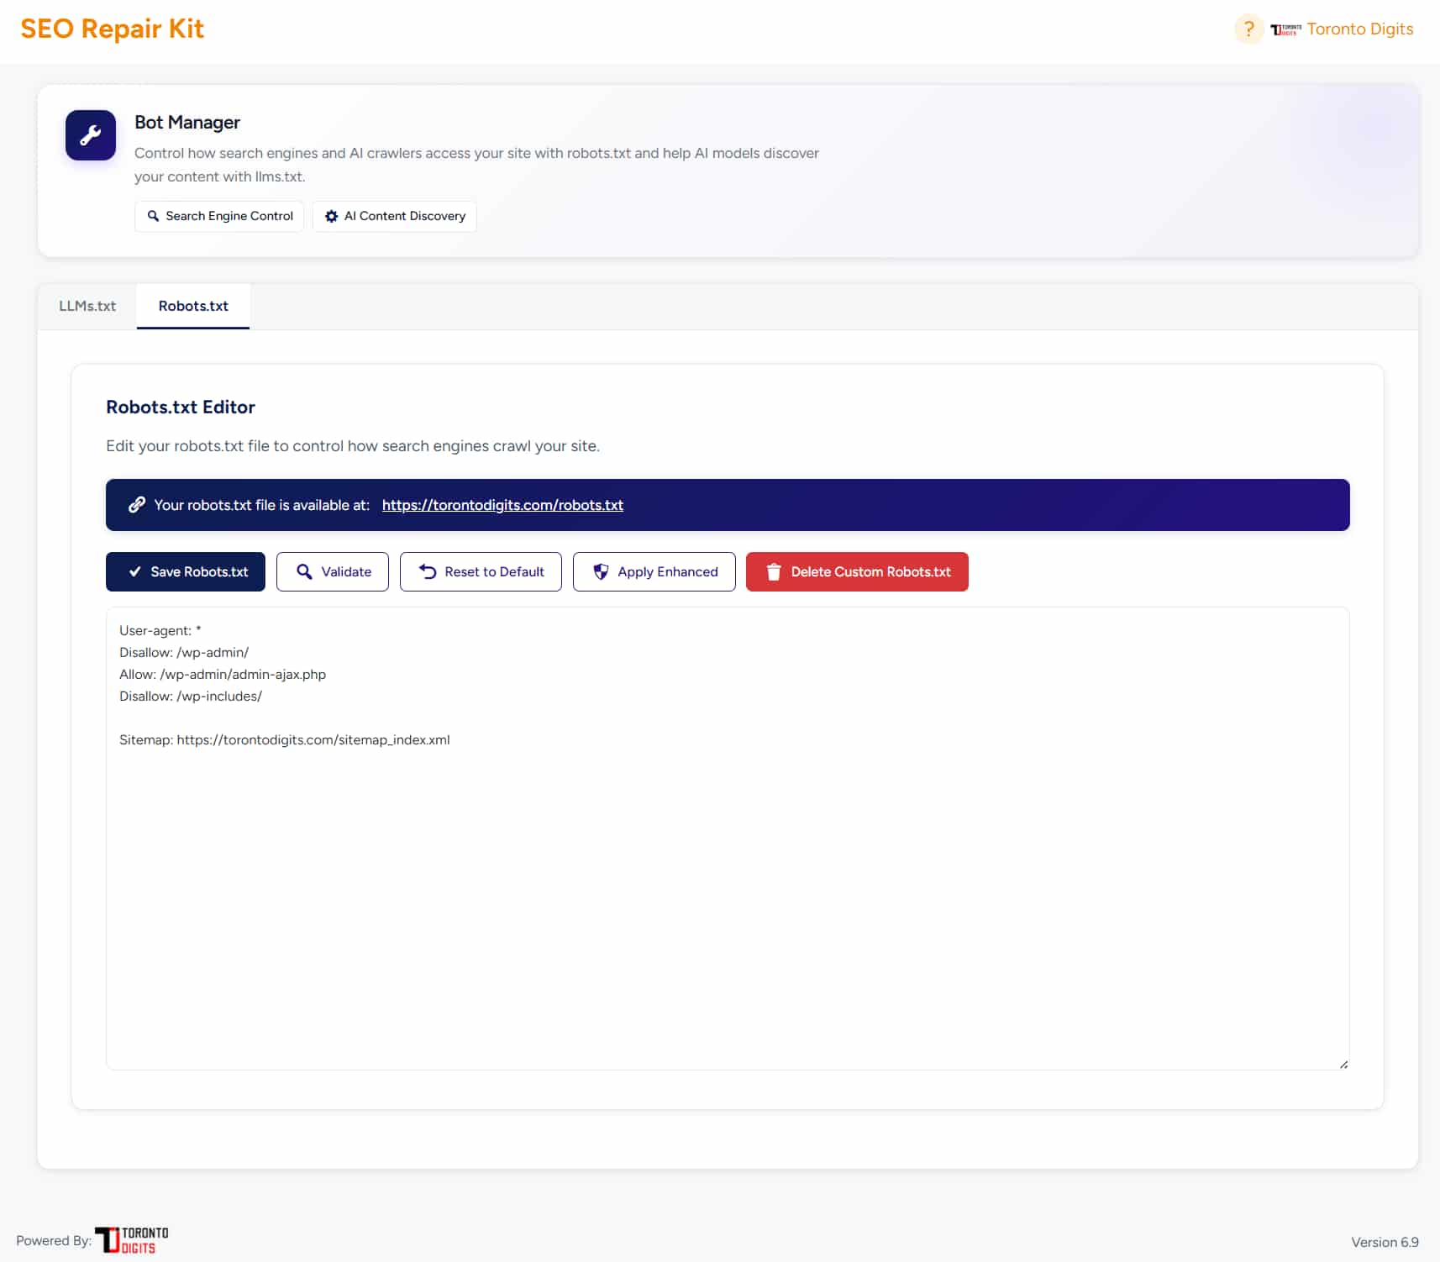Image resolution: width=1440 pixels, height=1262 pixels.
Task: Delete the custom Robots.txt
Action: click(857, 571)
